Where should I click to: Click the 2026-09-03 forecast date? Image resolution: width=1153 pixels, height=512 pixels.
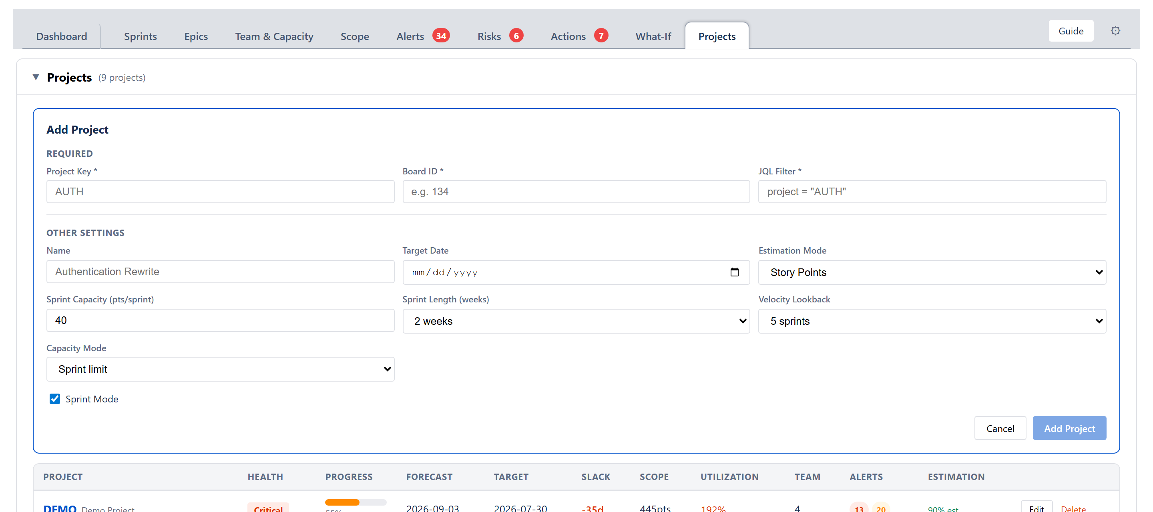click(432, 508)
